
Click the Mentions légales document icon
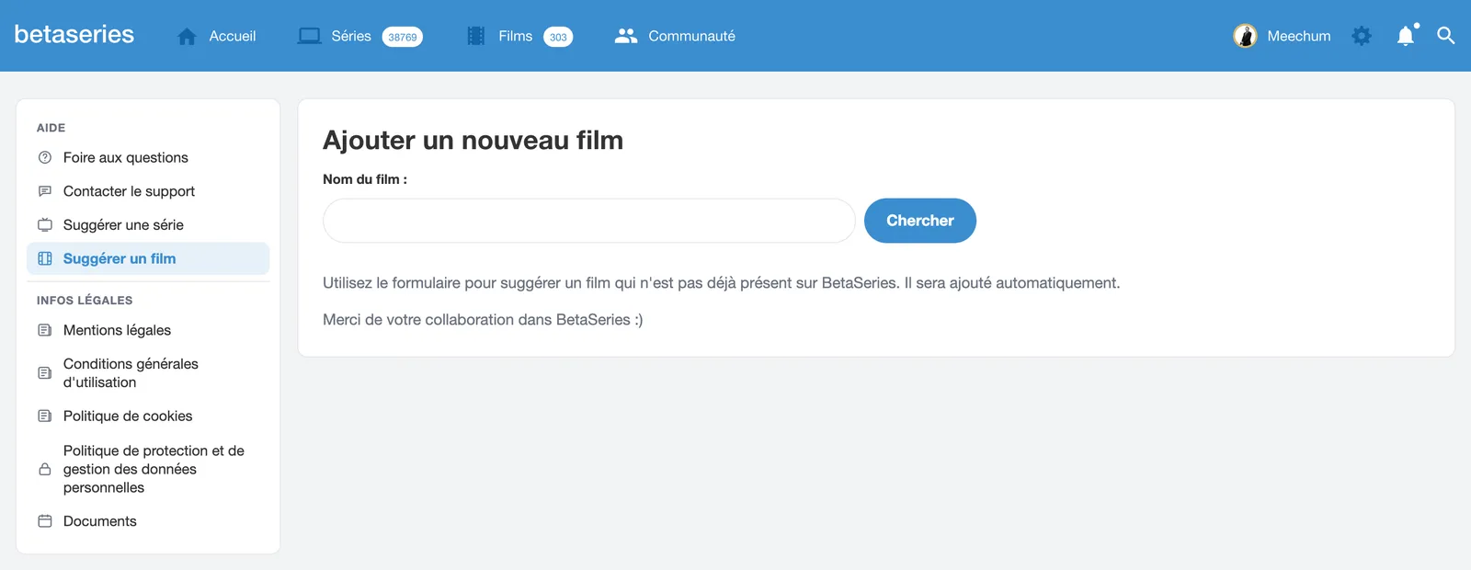45,330
